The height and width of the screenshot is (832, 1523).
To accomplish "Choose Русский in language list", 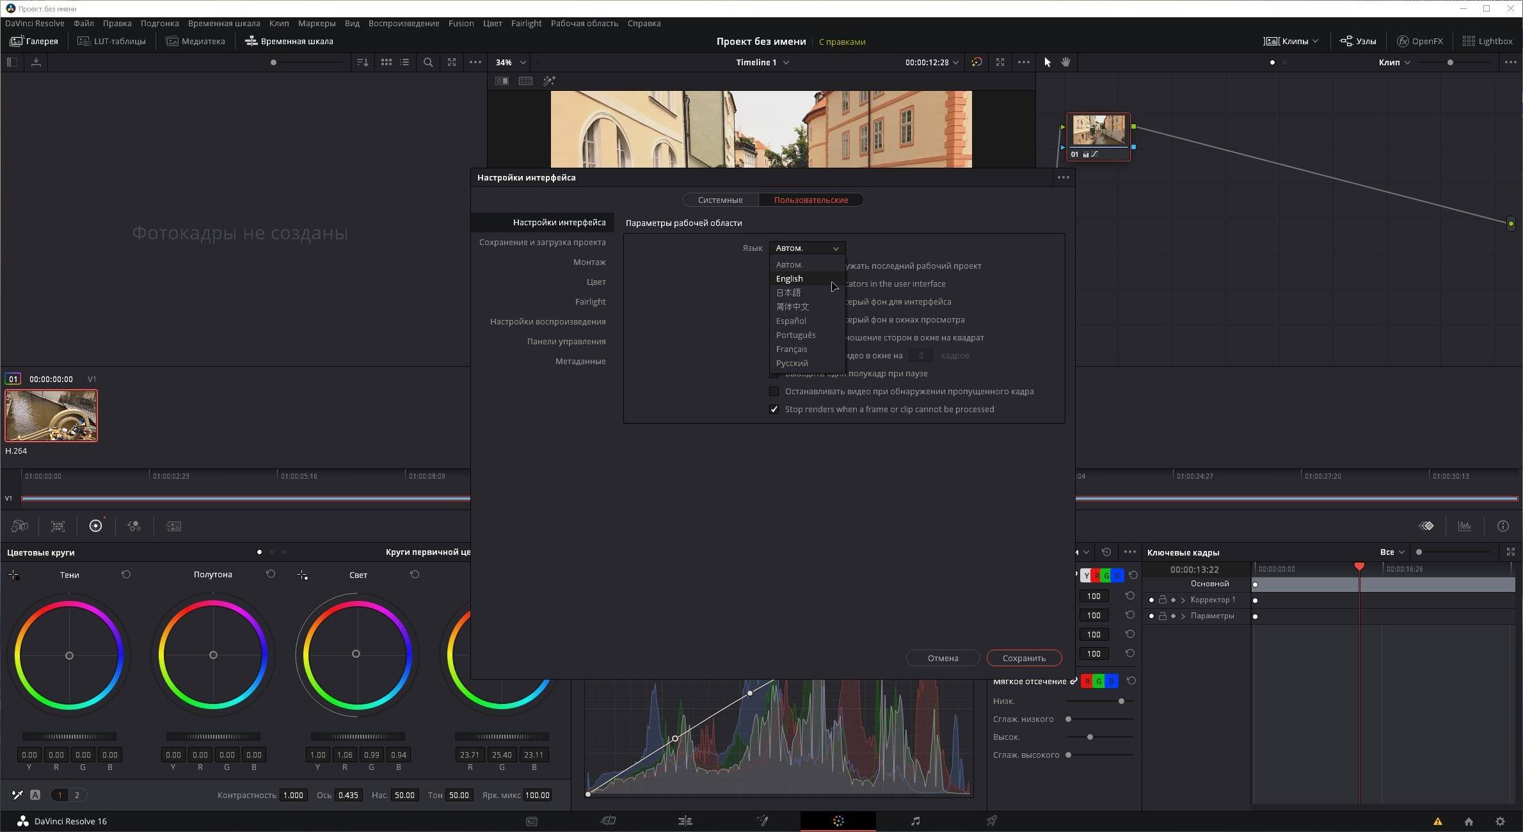I will point(807,363).
